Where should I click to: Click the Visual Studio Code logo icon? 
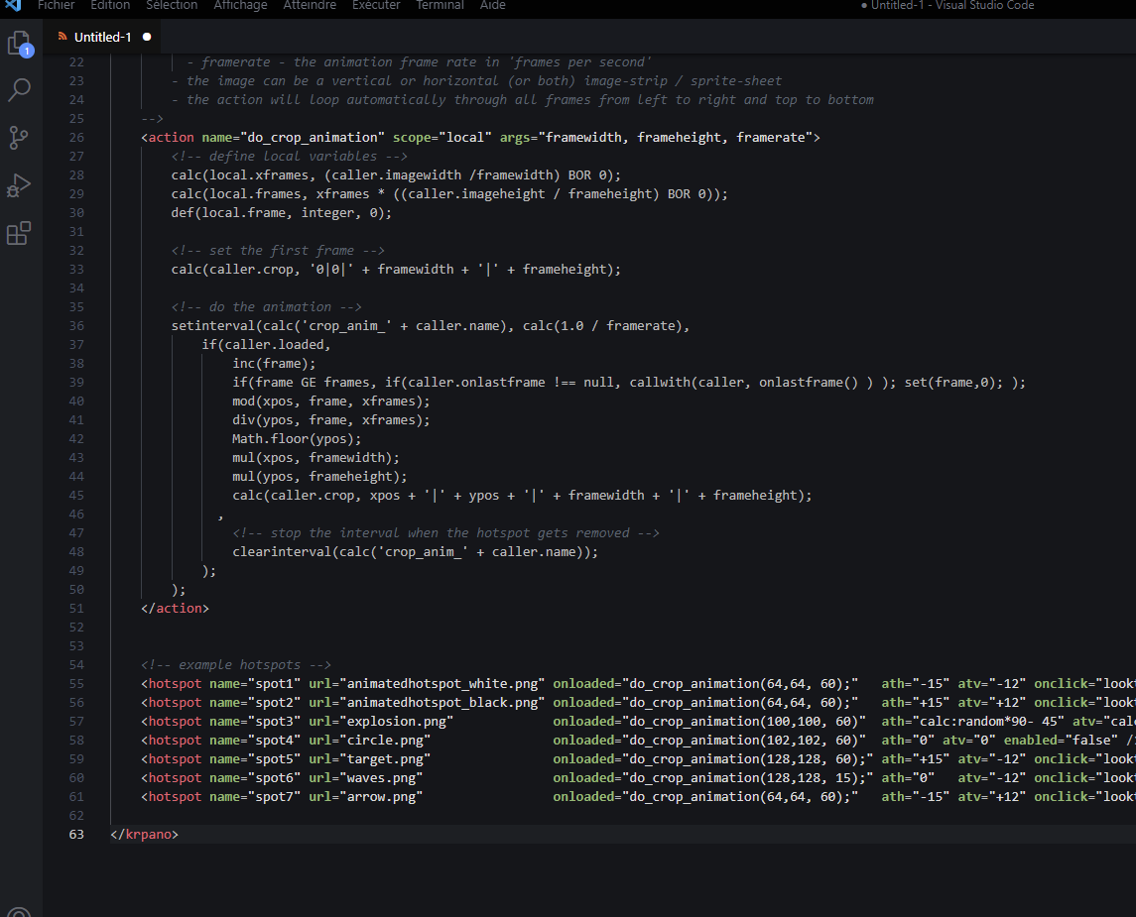click(x=13, y=5)
